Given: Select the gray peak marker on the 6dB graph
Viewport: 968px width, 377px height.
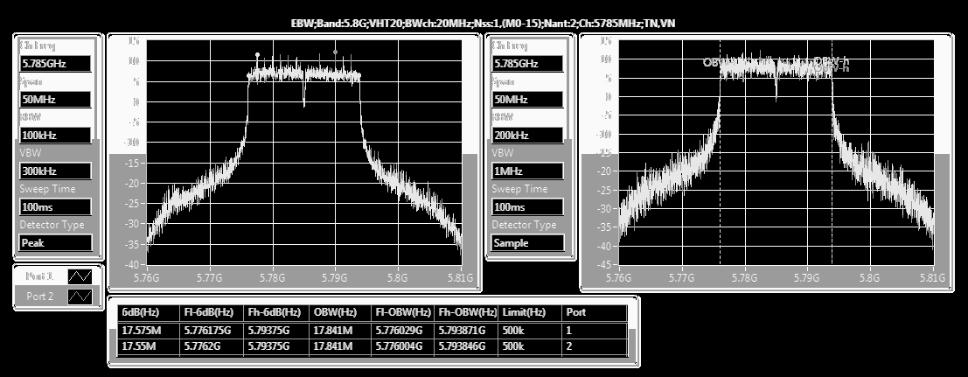Looking at the screenshot, I should 335,52.
